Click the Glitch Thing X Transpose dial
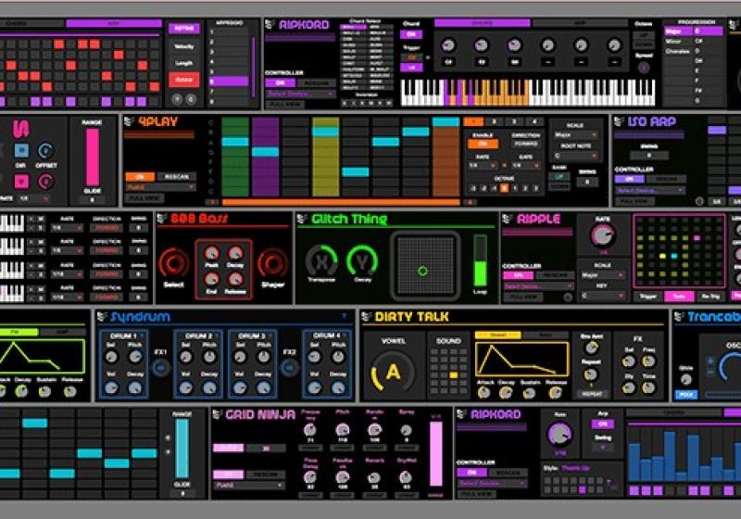Viewport: 741px width, 519px height. tap(321, 261)
